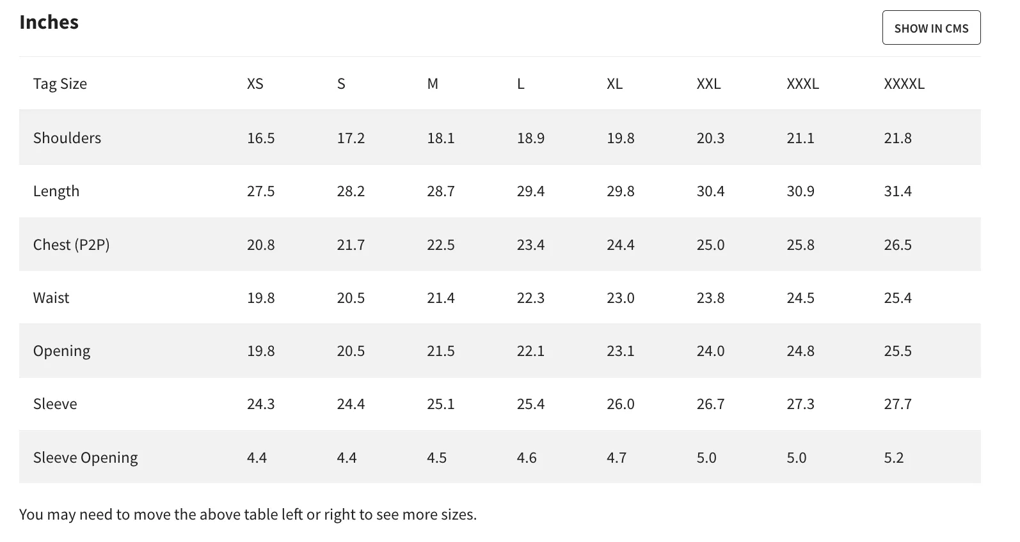The width and height of the screenshot is (1020, 542).
Task: Click the Sleeve value 24.3 for XS
Action: [261, 404]
